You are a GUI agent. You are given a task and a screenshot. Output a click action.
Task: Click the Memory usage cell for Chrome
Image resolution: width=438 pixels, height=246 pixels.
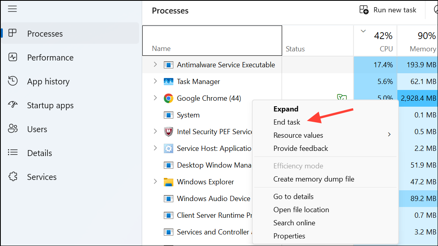pyautogui.click(x=418, y=98)
